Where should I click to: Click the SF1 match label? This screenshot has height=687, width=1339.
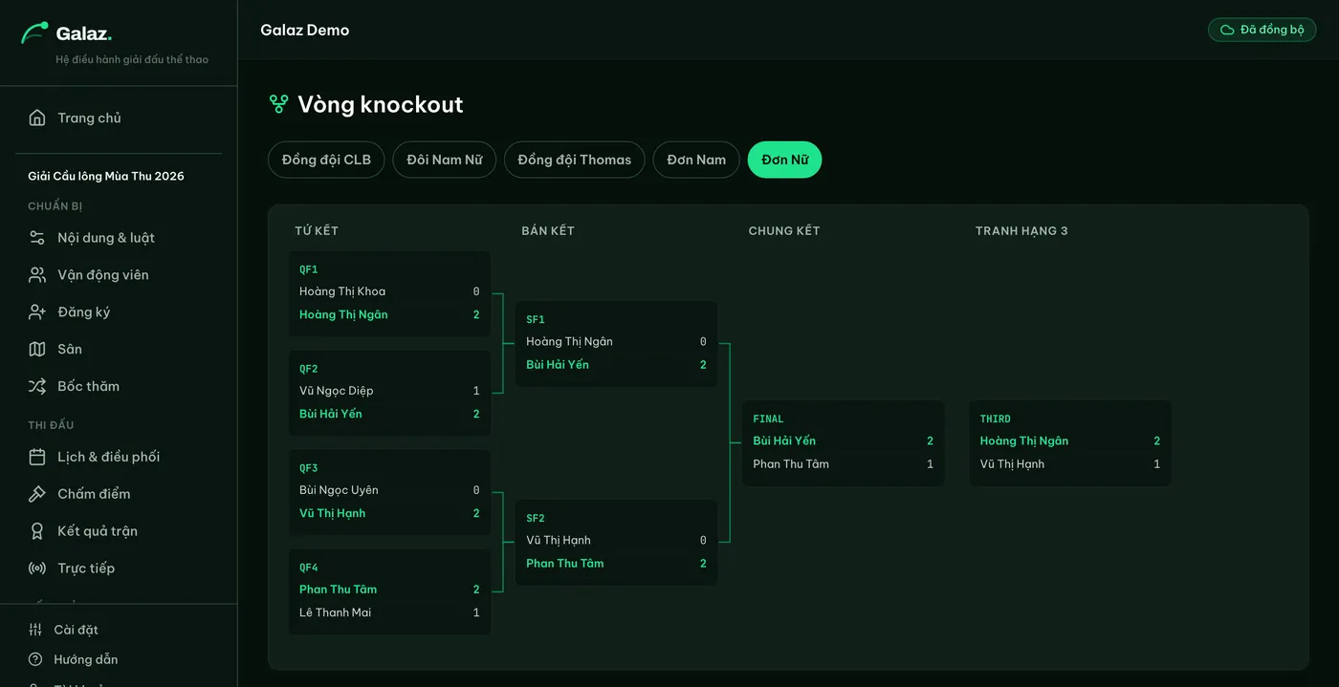click(x=536, y=319)
